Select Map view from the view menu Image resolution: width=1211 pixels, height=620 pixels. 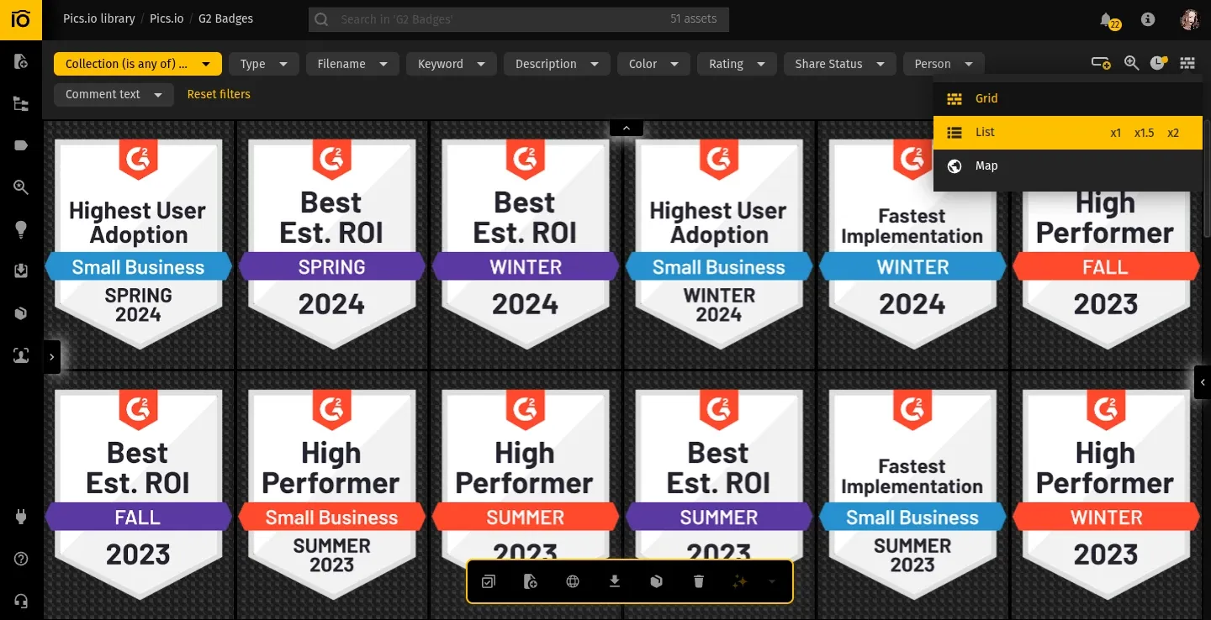pyautogui.click(x=986, y=166)
